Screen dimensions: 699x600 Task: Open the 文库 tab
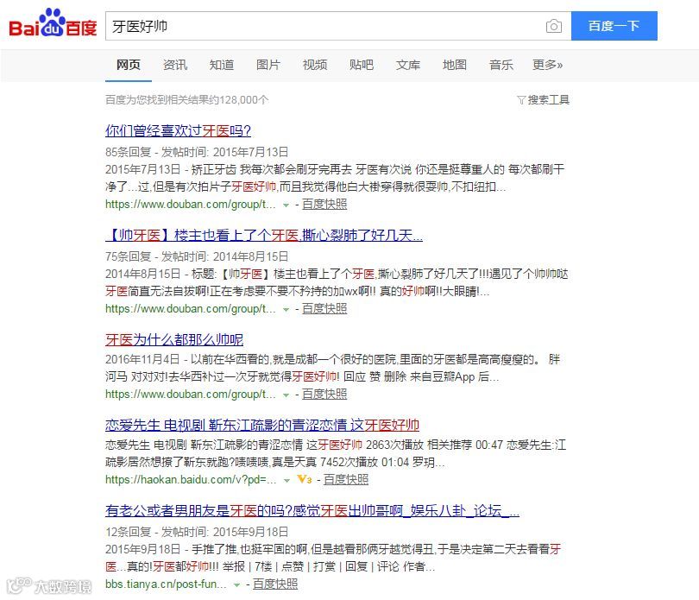click(x=408, y=65)
